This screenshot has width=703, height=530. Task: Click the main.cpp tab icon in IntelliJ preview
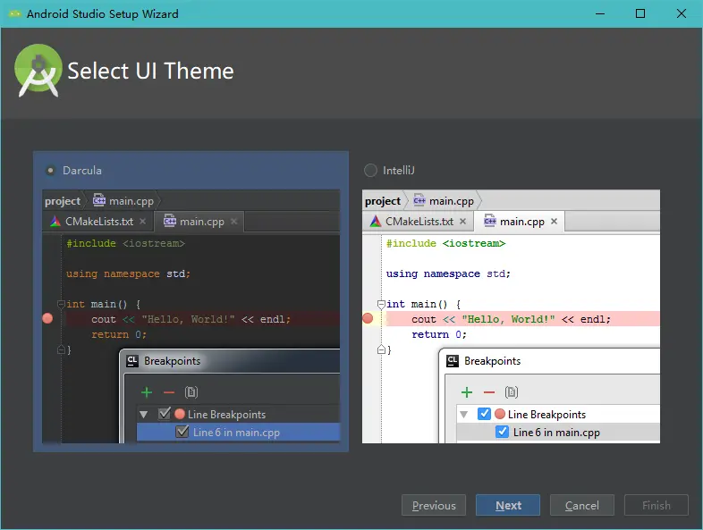(x=489, y=221)
